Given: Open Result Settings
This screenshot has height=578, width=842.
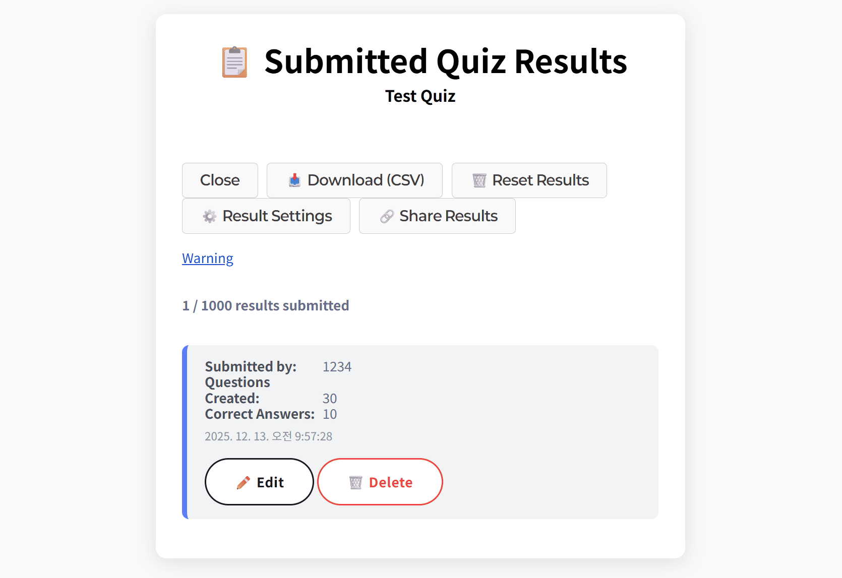Looking at the screenshot, I should (266, 216).
